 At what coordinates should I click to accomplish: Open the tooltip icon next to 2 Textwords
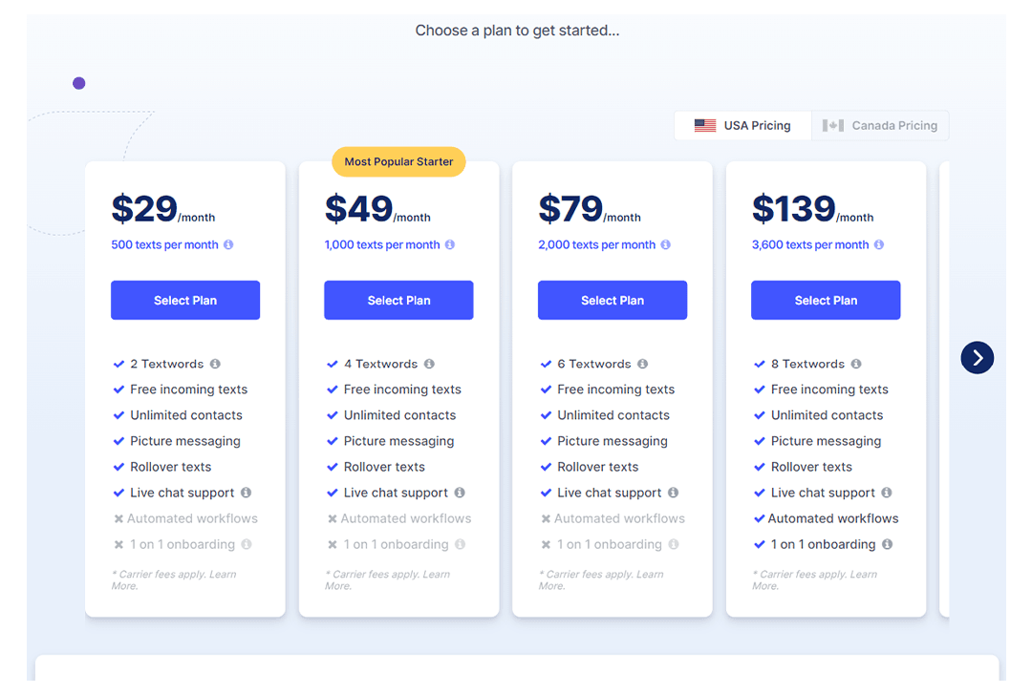pyautogui.click(x=215, y=364)
